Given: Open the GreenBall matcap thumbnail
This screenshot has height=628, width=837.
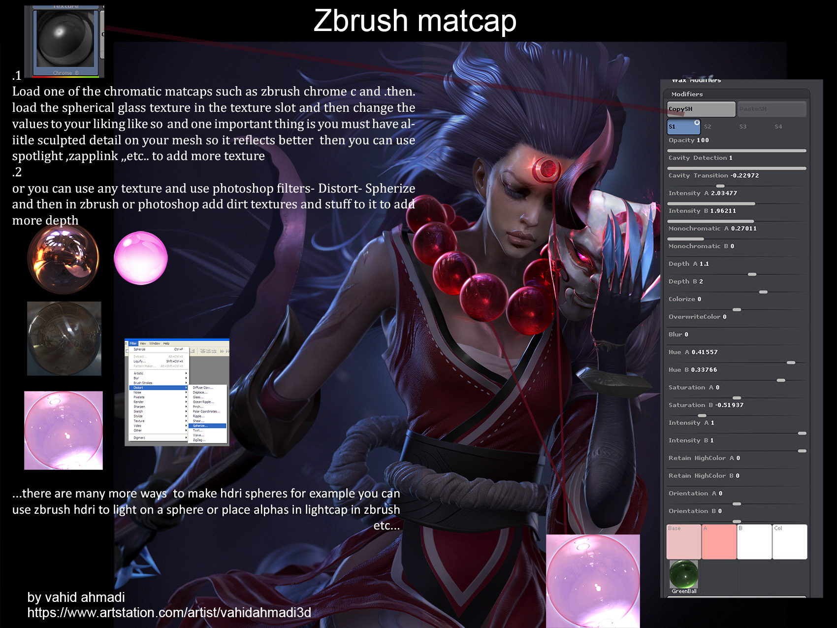Looking at the screenshot, I should tap(684, 577).
